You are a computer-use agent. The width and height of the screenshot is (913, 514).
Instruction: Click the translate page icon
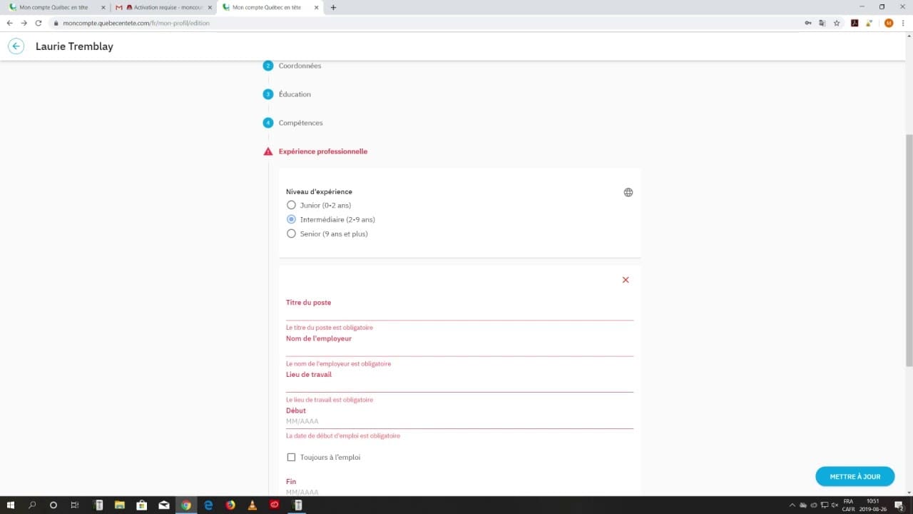[822, 23]
